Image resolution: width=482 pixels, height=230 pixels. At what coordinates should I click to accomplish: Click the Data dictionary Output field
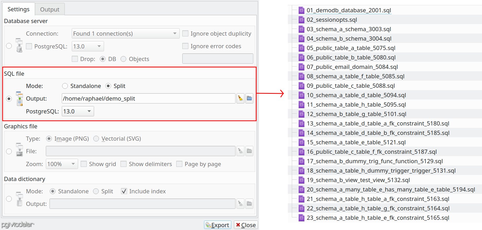click(143, 204)
